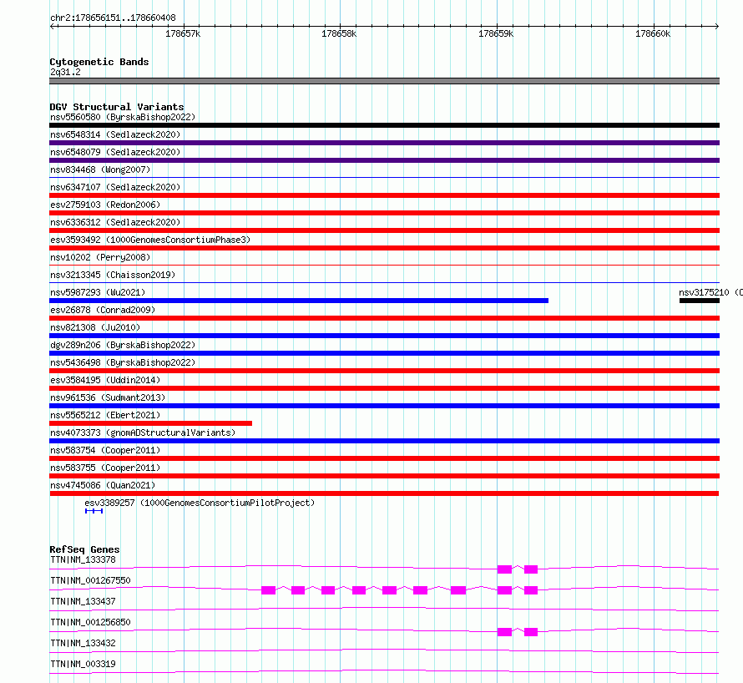This screenshot has width=743, height=683.
Task: Click the ruler's left arrow end
Action: pos(53,26)
